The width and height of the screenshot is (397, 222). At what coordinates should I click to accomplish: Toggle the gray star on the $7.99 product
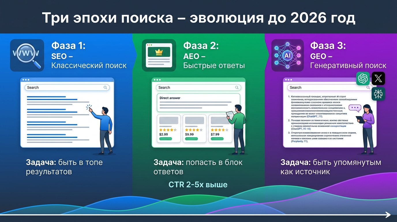tap(227, 129)
